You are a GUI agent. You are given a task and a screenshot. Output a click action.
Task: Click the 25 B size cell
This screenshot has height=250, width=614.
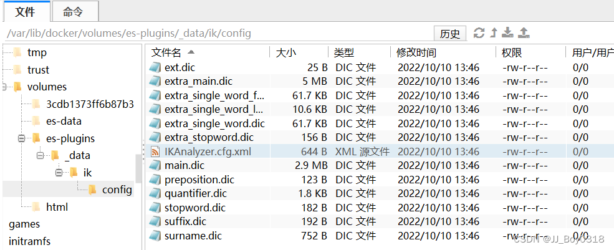317,67
